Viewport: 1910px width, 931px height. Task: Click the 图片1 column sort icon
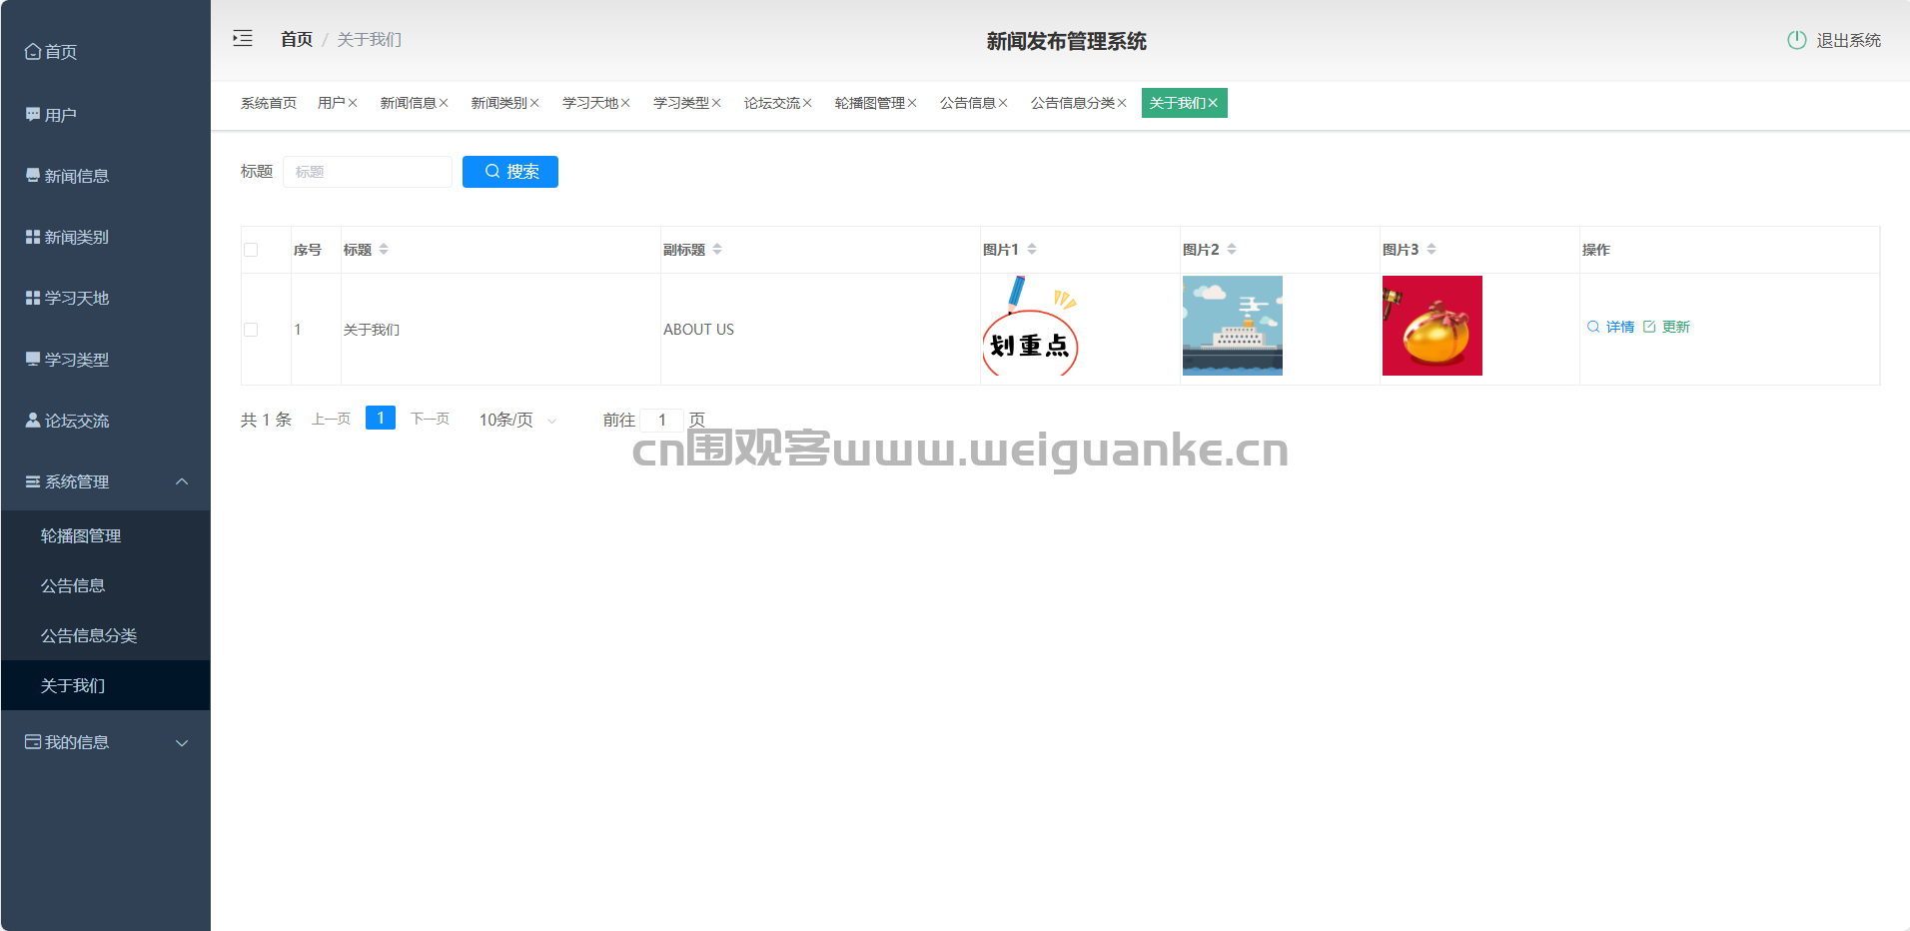click(x=1032, y=249)
